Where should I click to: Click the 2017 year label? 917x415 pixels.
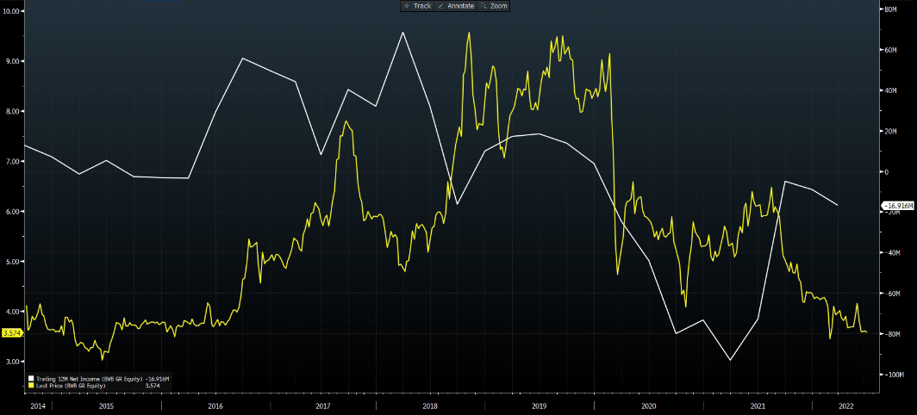pos(322,406)
